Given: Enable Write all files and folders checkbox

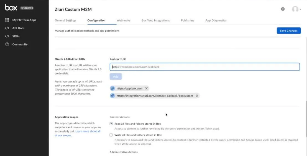Looking at the screenshot, I should click(x=111, y=135).
